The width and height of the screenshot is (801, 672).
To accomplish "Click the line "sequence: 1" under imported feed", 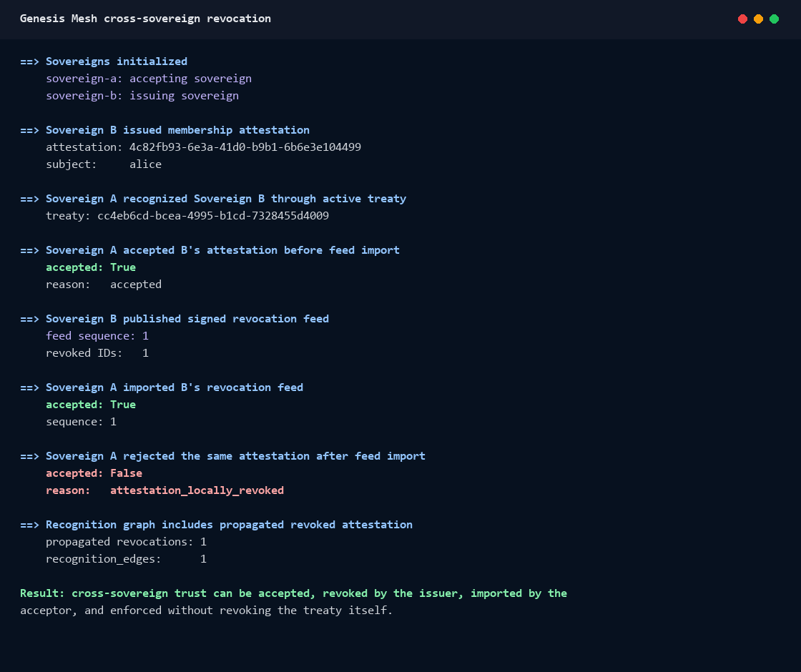I will tap(82, 422).
